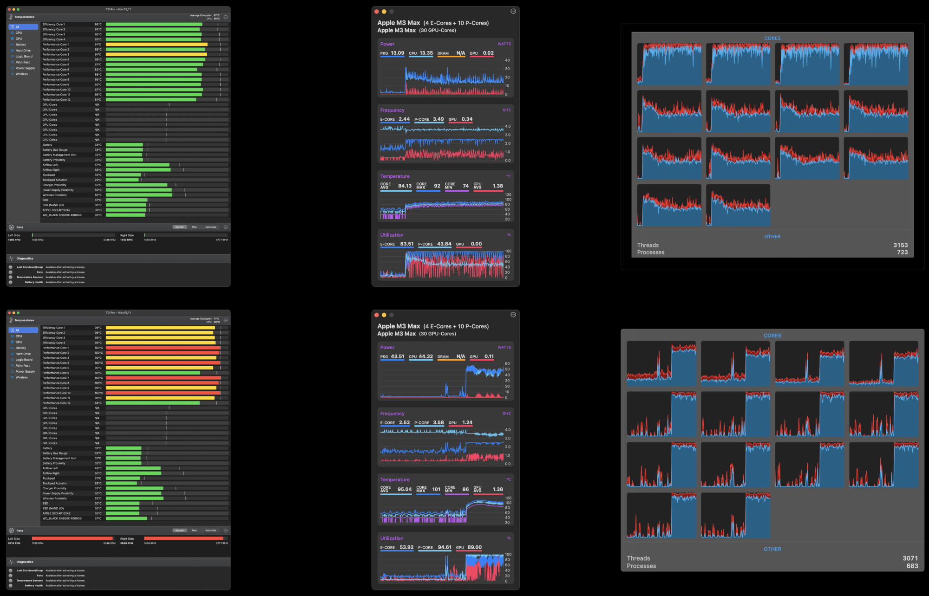Click Left Side fan bar reading 1390 RPM
This screenshot has width=929, height=596.
pyautogui.click(x=73, y=235)
